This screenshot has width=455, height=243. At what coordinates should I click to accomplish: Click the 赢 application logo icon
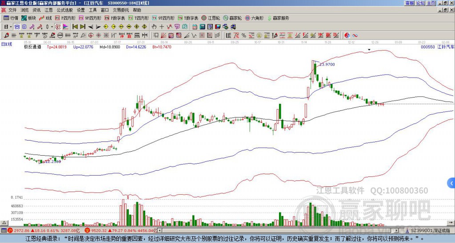[4, 10]
